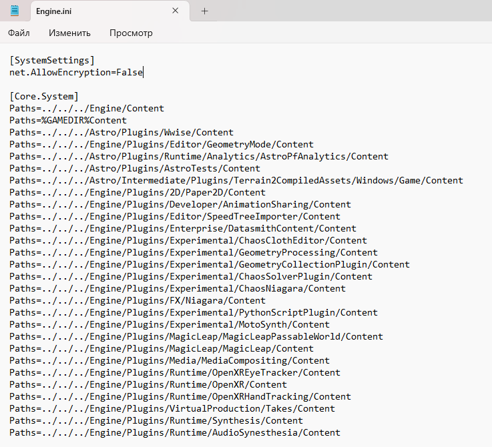The image size is (492, 447).
Task: Click the OpenXRHandTracking/Content path line
Action: point(180,396)
